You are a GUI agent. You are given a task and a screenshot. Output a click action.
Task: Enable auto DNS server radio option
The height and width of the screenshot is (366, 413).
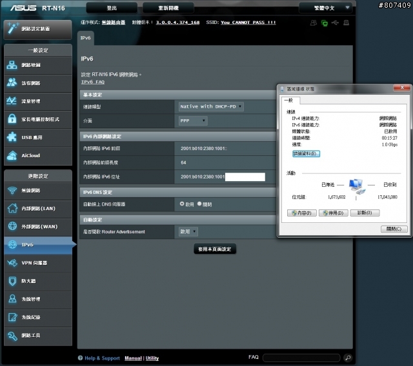coord(182,204)
